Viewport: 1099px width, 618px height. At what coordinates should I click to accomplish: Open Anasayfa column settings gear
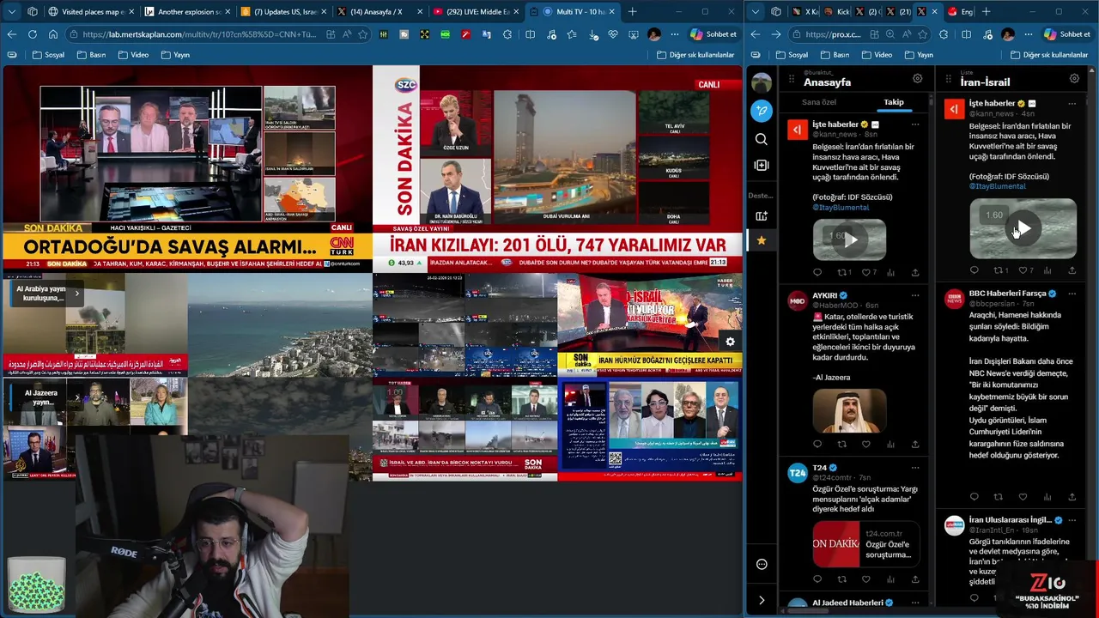coord(917,79)
